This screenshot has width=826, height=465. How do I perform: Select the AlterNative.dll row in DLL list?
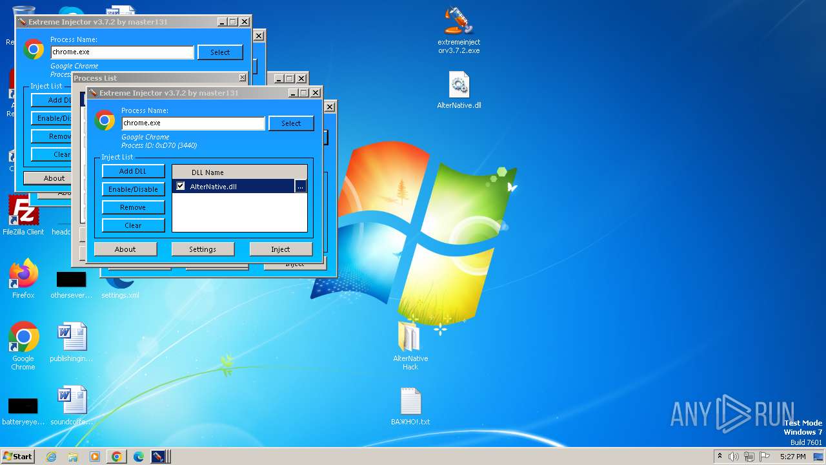239,187
